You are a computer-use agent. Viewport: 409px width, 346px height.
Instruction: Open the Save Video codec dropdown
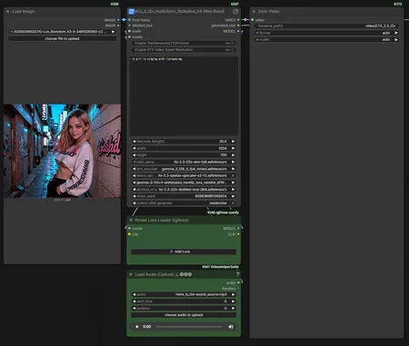(x=326, y=39)
